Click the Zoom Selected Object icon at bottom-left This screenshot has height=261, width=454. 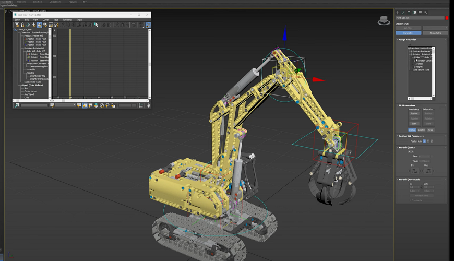point(17,105)
